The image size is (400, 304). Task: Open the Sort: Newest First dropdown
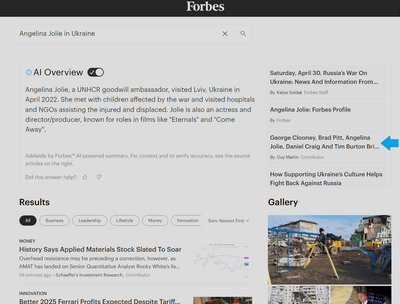click(229, 221)
